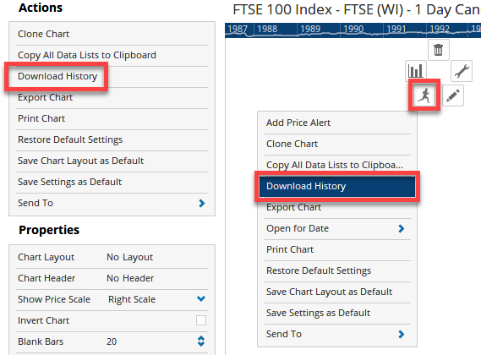Select Export Chart in Actions panel
Screen dimensions: 481x355
tap(112, 97)
